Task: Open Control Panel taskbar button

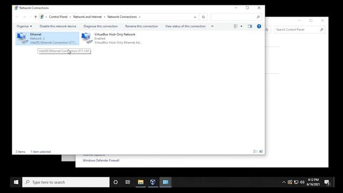Action: [166, 182]
